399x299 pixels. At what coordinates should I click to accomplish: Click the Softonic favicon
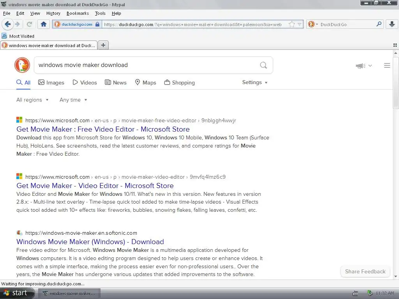[x=19, y=232]
